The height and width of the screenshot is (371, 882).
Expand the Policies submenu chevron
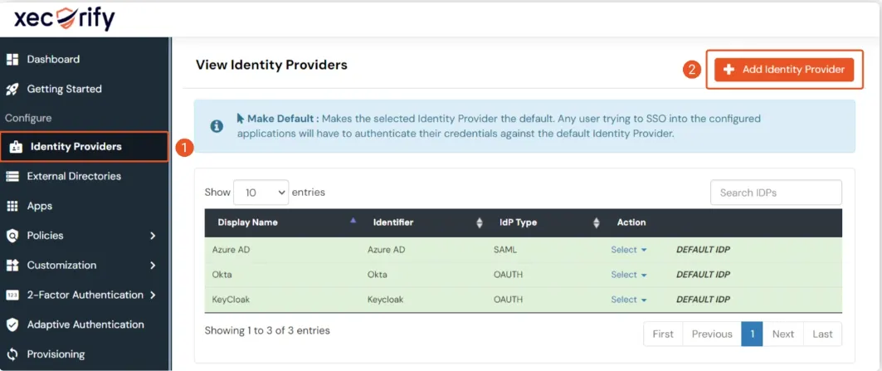[x=153, y=236]
